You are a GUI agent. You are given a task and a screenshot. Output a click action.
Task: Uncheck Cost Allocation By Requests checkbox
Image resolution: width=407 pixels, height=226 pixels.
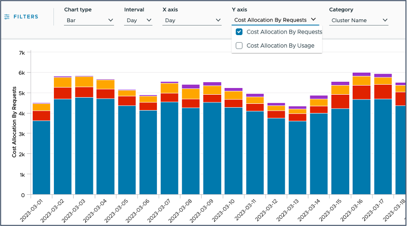click(x=239, y=32)
